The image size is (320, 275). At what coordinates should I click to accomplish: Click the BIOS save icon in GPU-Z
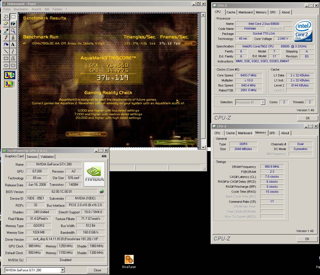(x=102, y=192)
